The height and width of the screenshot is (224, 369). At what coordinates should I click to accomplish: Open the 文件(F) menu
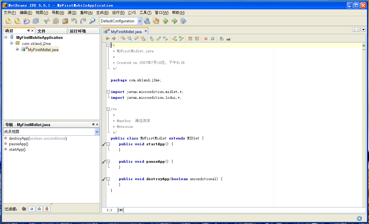pyautogui.click(x=10, y=12)
